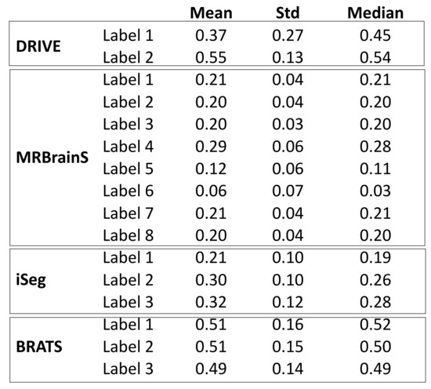The height and width of the screenshot is (389, 431).
Task: Click BRATS Label 1 median value 0.52
Action: coord(375,325)
